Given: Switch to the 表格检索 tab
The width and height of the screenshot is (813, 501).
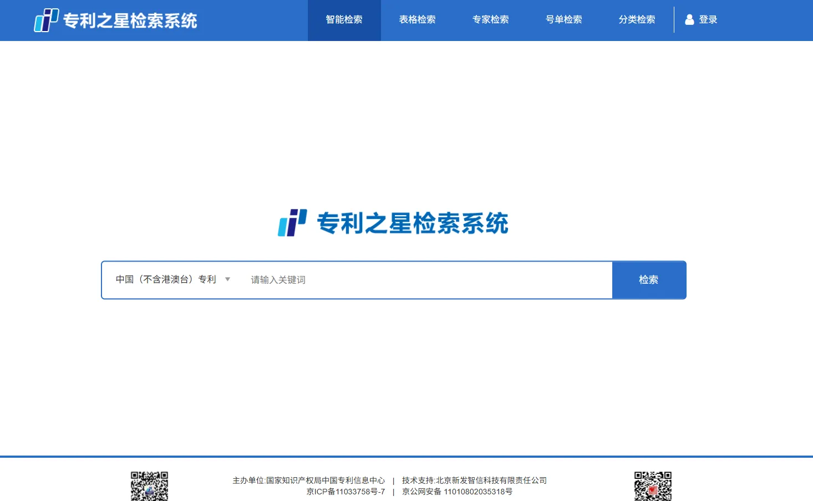Looking at the screenshot, I should 418,20.
